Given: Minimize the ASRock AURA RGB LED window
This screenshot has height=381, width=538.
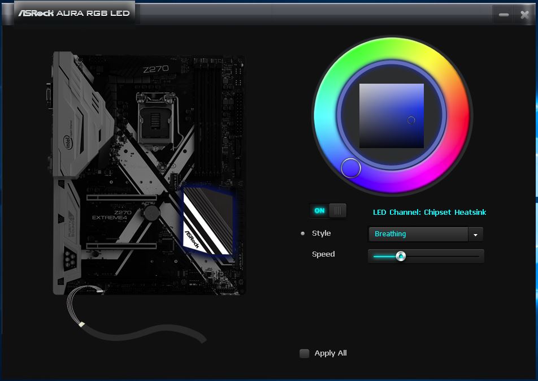Looking at the screenshot, I should 504,15.
